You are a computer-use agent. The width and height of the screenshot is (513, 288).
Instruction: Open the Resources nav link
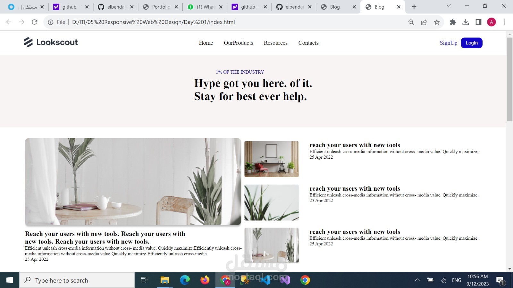coord(275,43)
